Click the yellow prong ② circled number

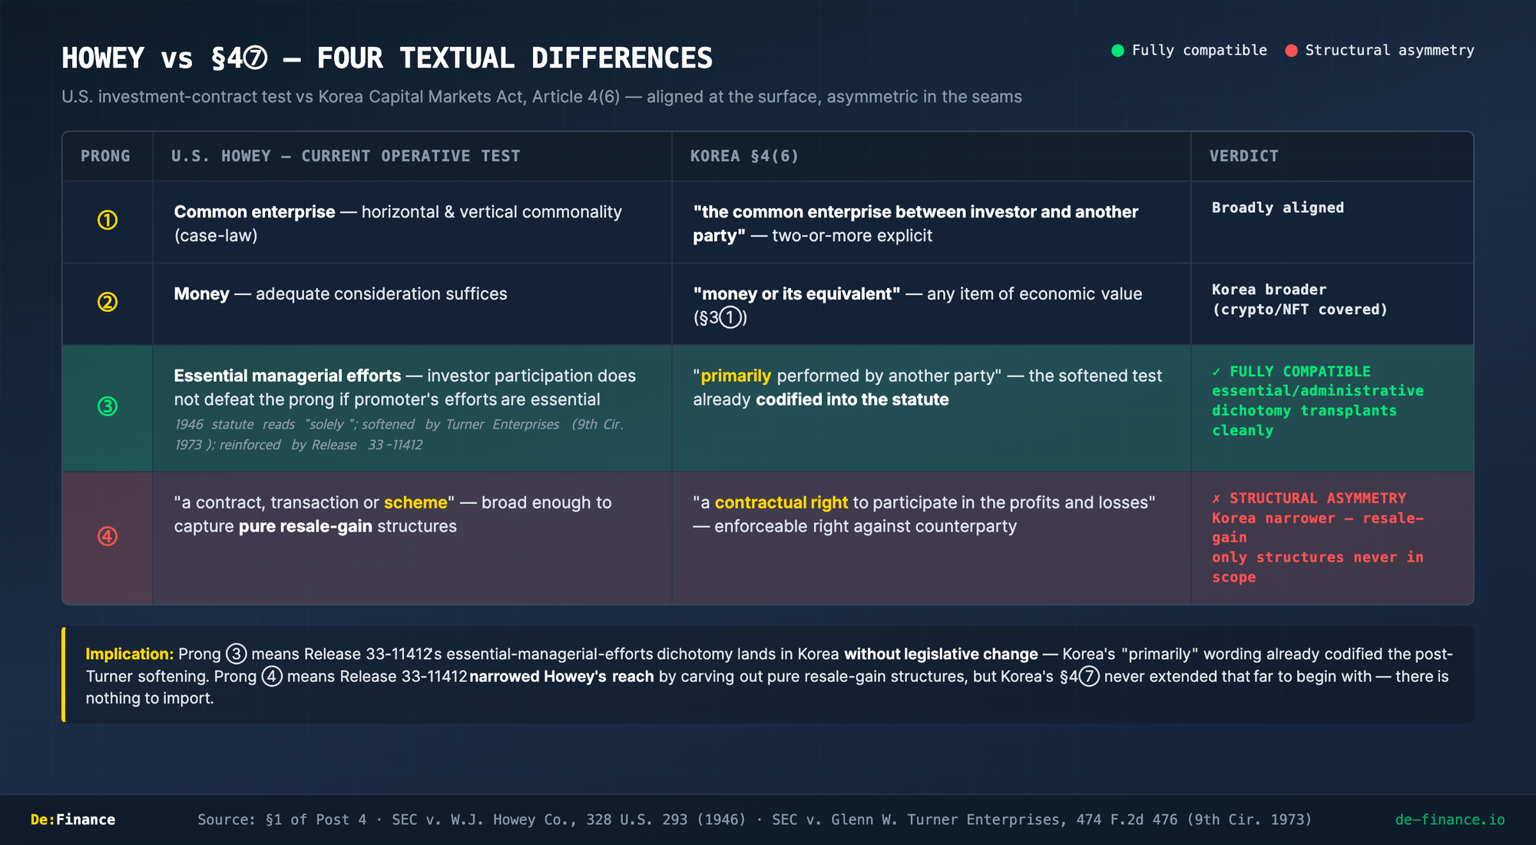108,302
